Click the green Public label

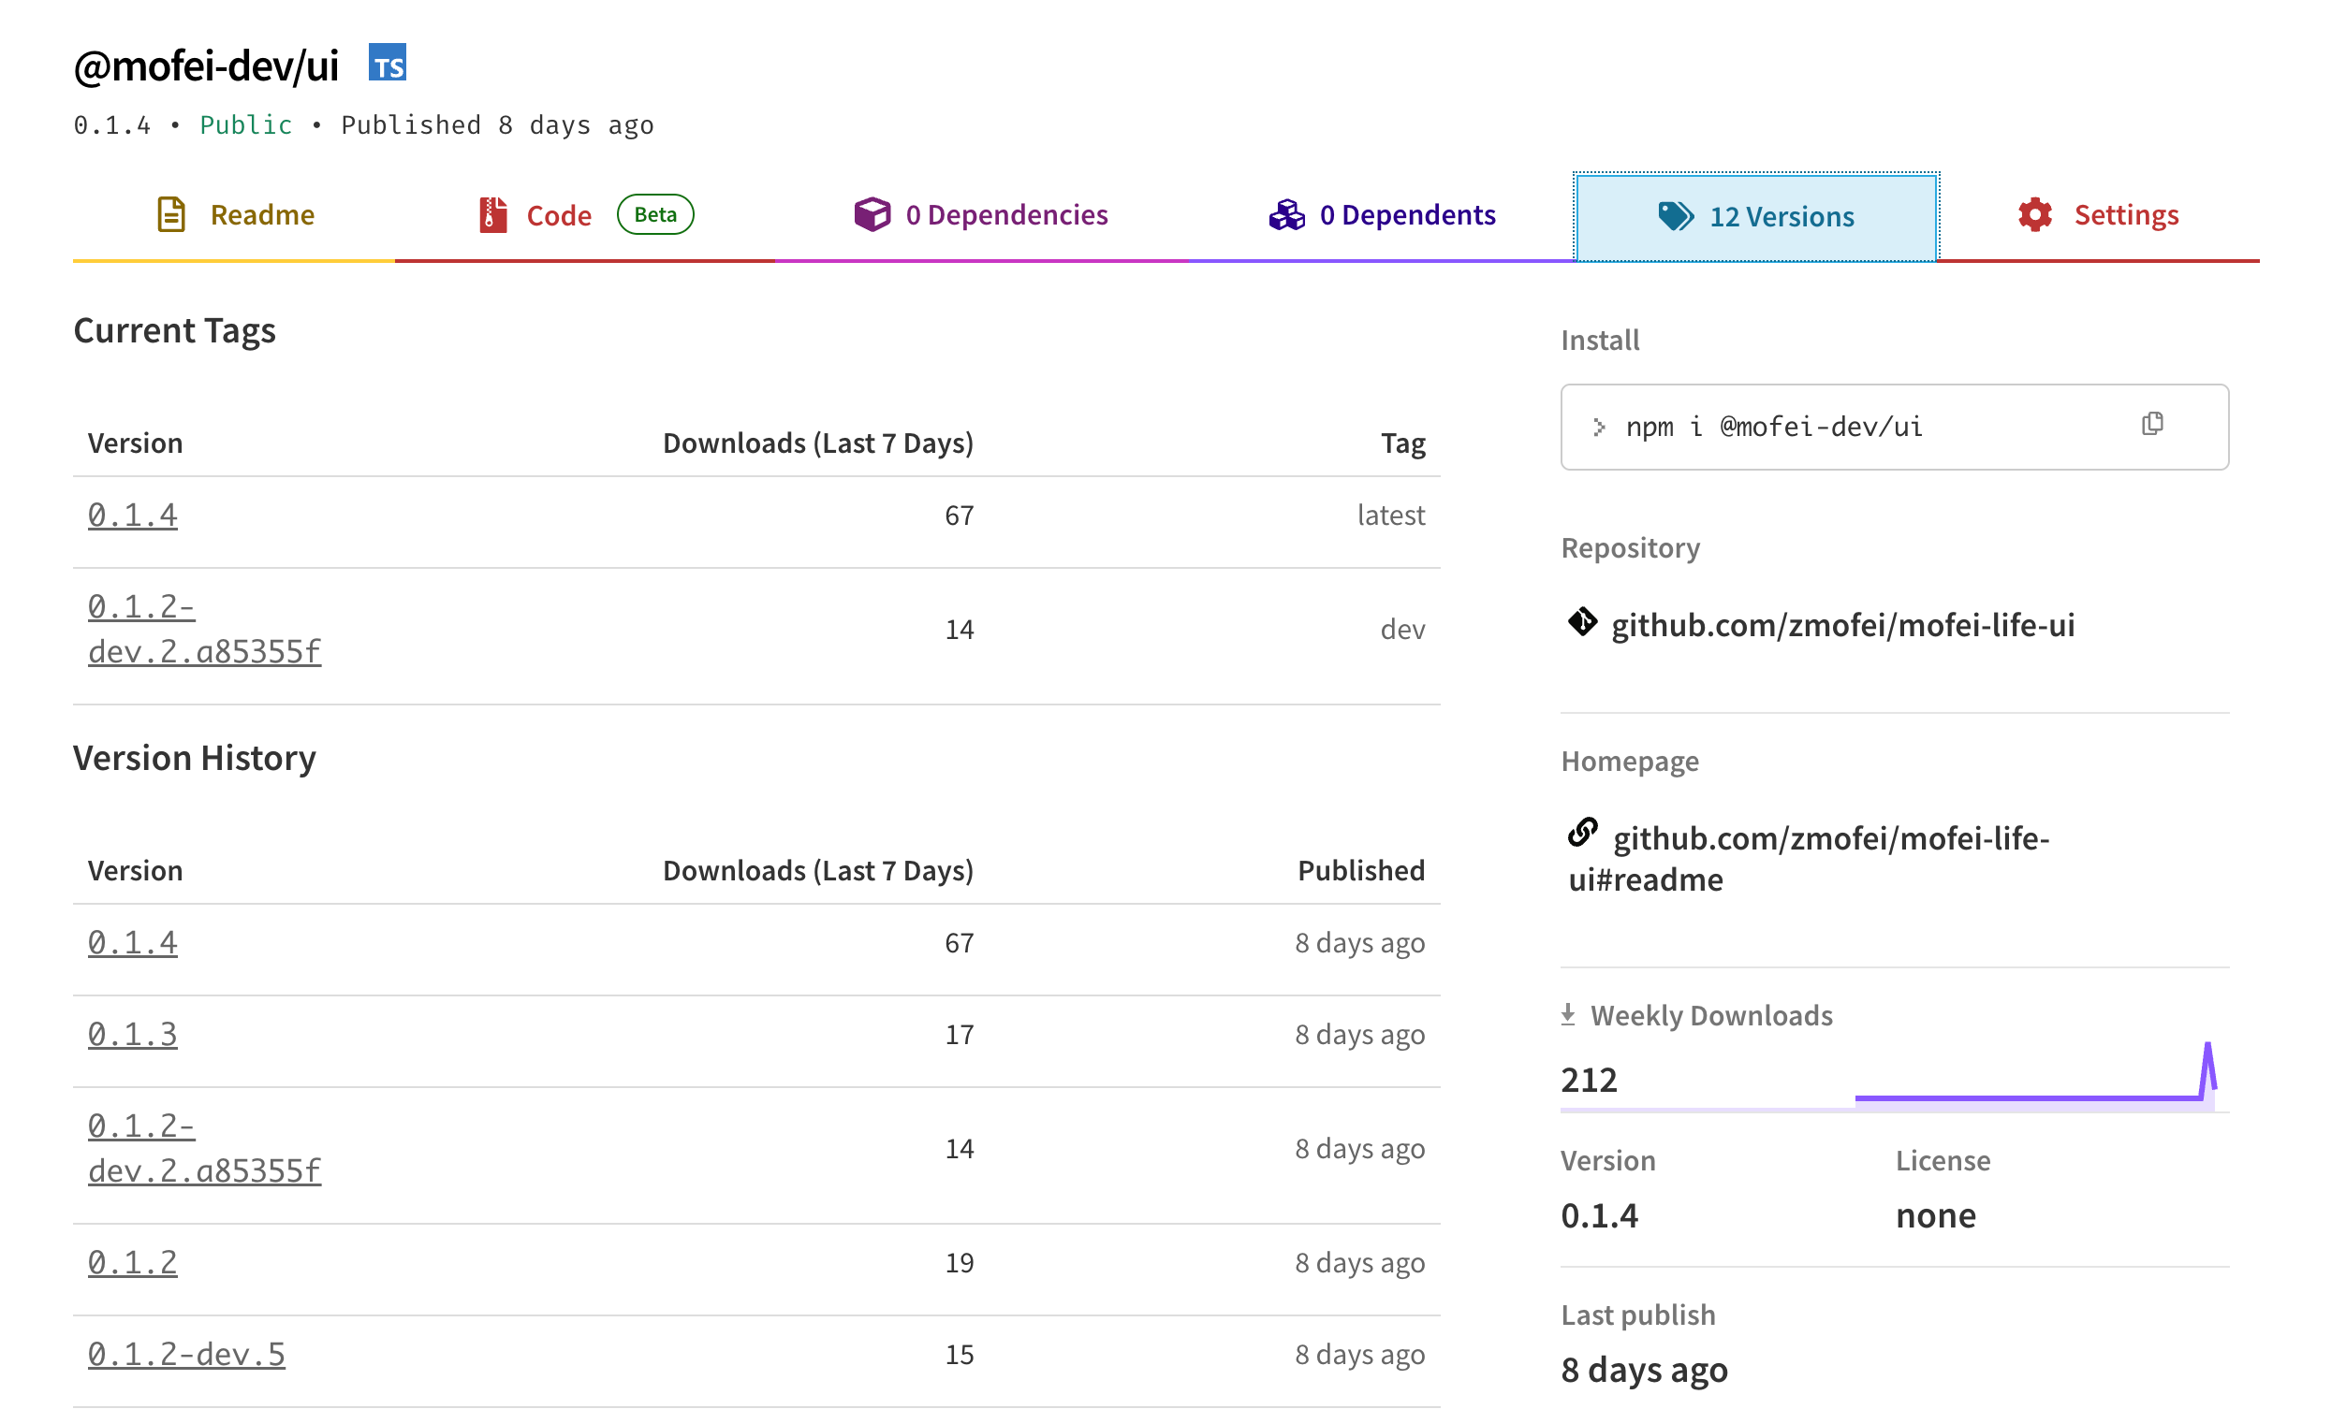click(246, 125)
